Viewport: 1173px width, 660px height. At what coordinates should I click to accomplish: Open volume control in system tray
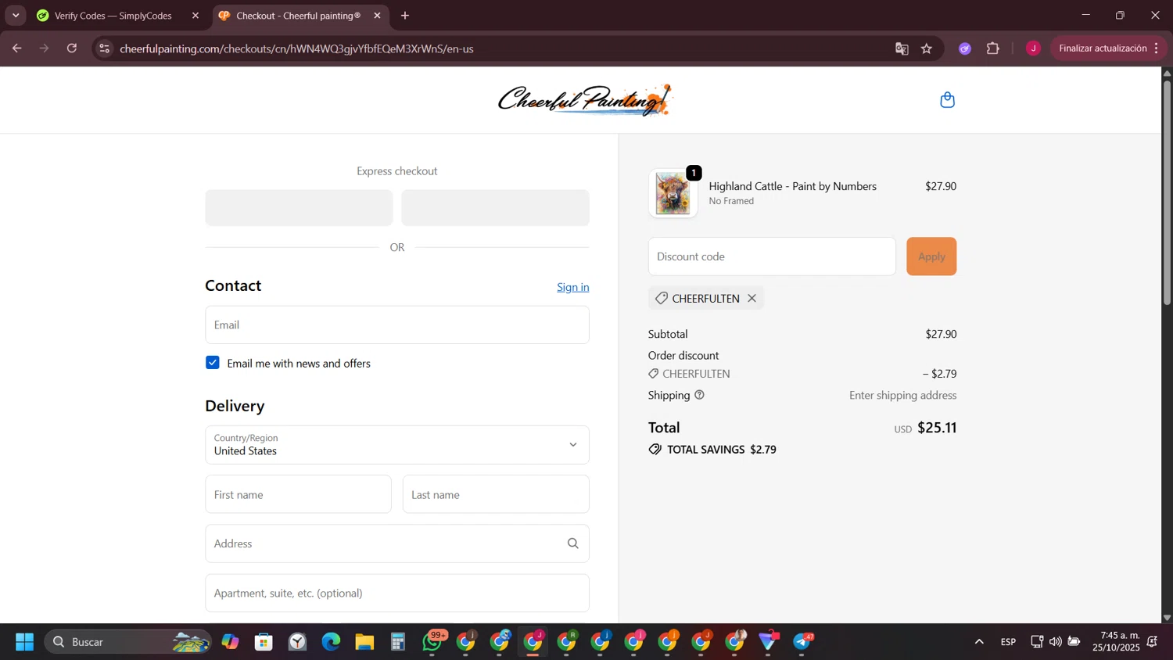(x=1055, y=642)
